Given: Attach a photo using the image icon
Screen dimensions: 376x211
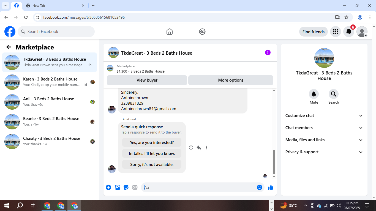Looking at the screenshot, I should (117, 187).
